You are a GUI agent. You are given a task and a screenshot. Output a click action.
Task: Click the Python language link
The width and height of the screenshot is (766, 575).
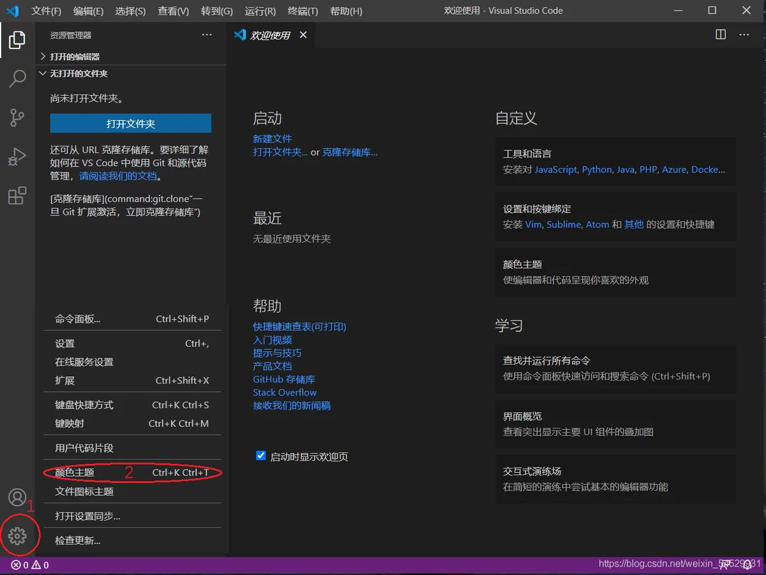pos(597,169)
